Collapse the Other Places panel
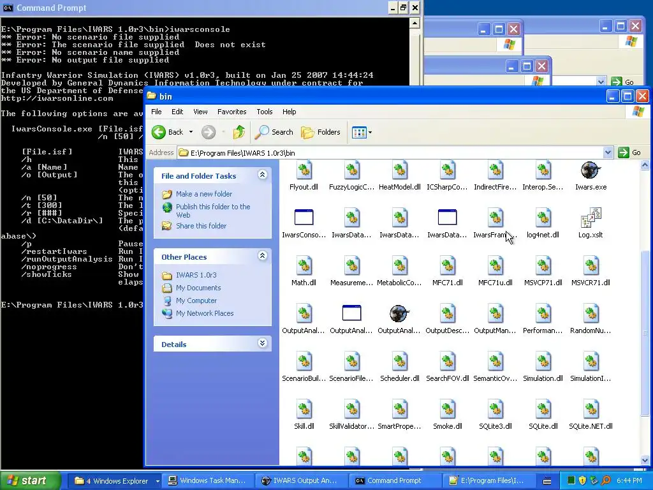The image size is (653, 490). coord(262,256)
